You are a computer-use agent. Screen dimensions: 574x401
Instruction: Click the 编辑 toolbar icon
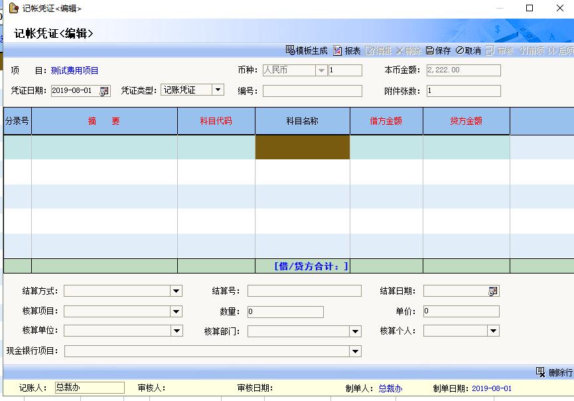click(370, 50)
